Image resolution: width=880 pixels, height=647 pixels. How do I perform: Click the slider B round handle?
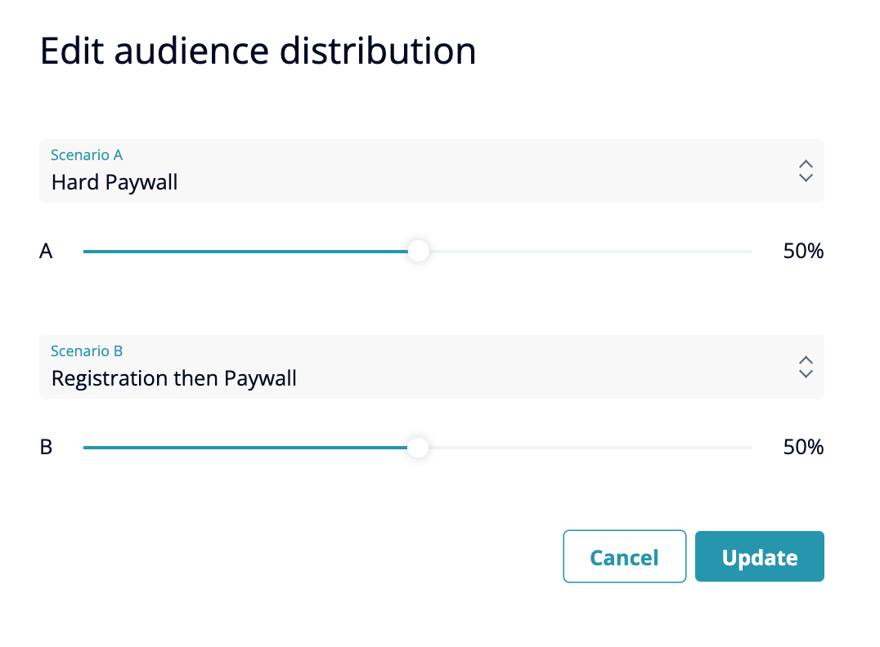418,448
